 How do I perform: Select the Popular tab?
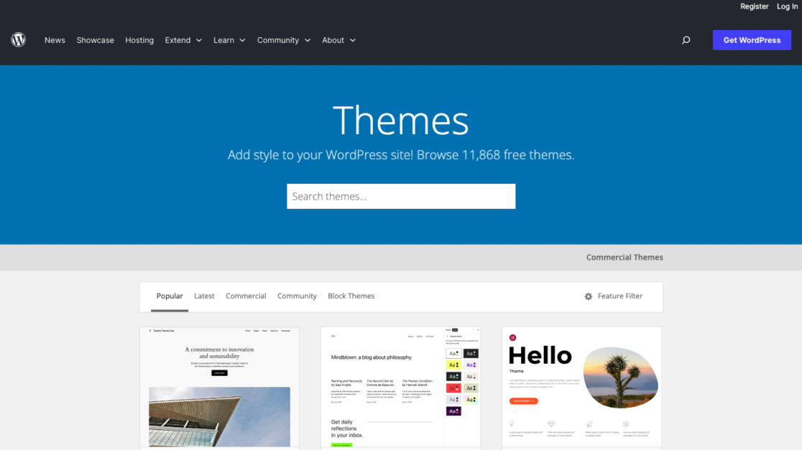tap(170, 296)
